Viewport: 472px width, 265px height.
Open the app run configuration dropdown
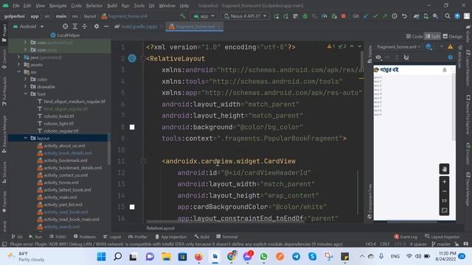click(x=204, y=16)
